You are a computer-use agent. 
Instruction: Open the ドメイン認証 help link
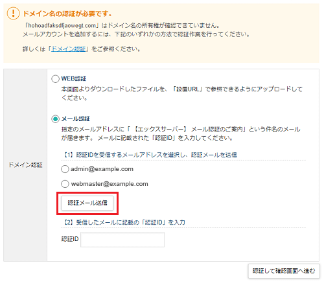point(68,49)
